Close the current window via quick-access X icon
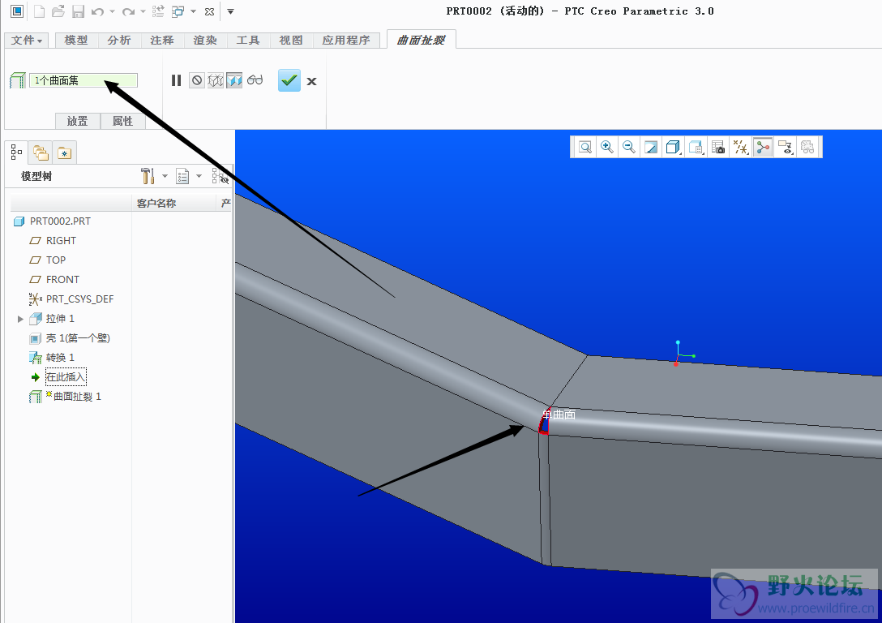882x623 pixels. (209, 11)
